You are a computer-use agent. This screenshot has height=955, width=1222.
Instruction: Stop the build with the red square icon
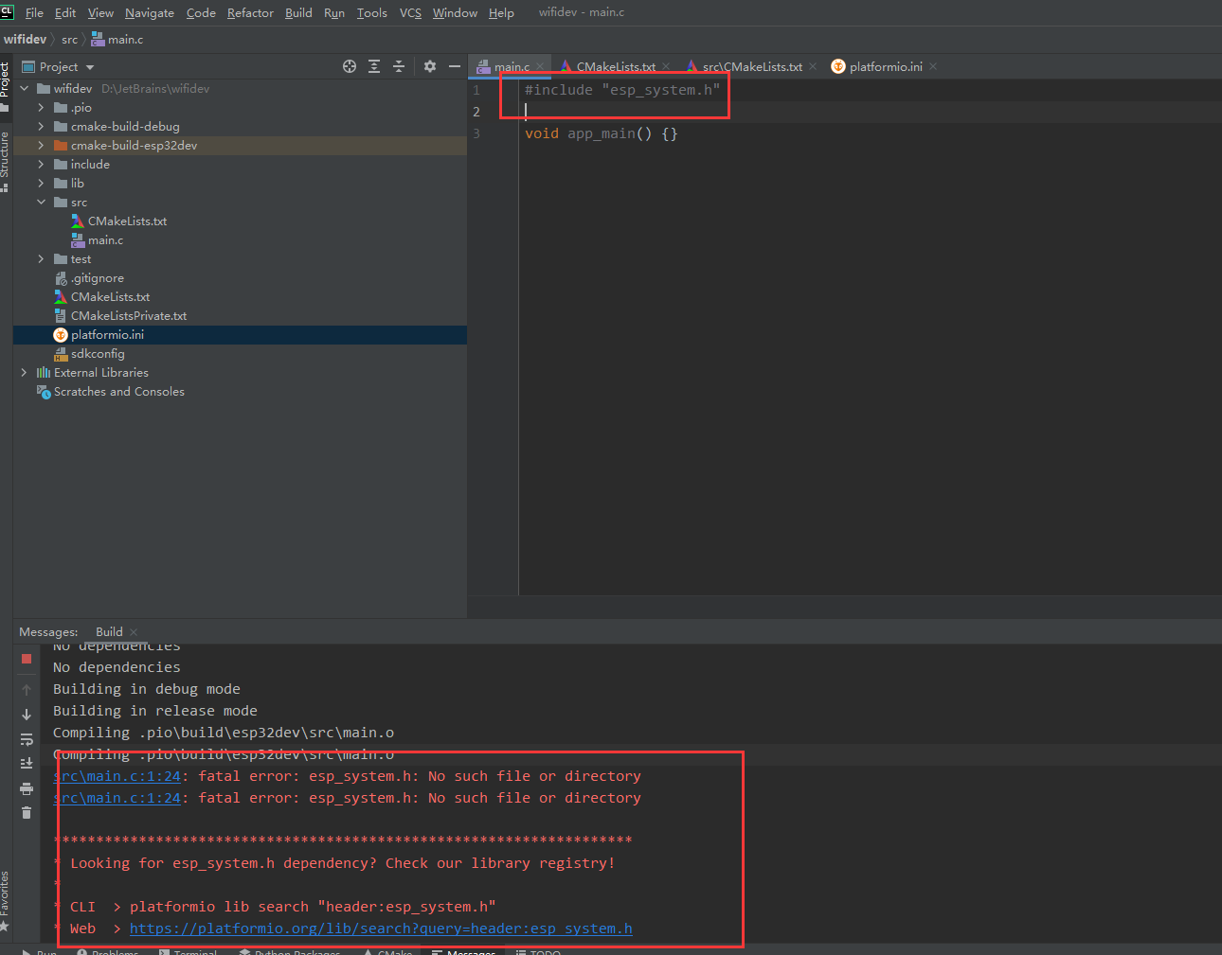coord(27,660)
